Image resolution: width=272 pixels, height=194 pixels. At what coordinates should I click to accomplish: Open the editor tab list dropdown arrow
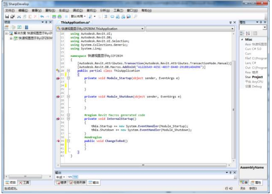(230, 22)
